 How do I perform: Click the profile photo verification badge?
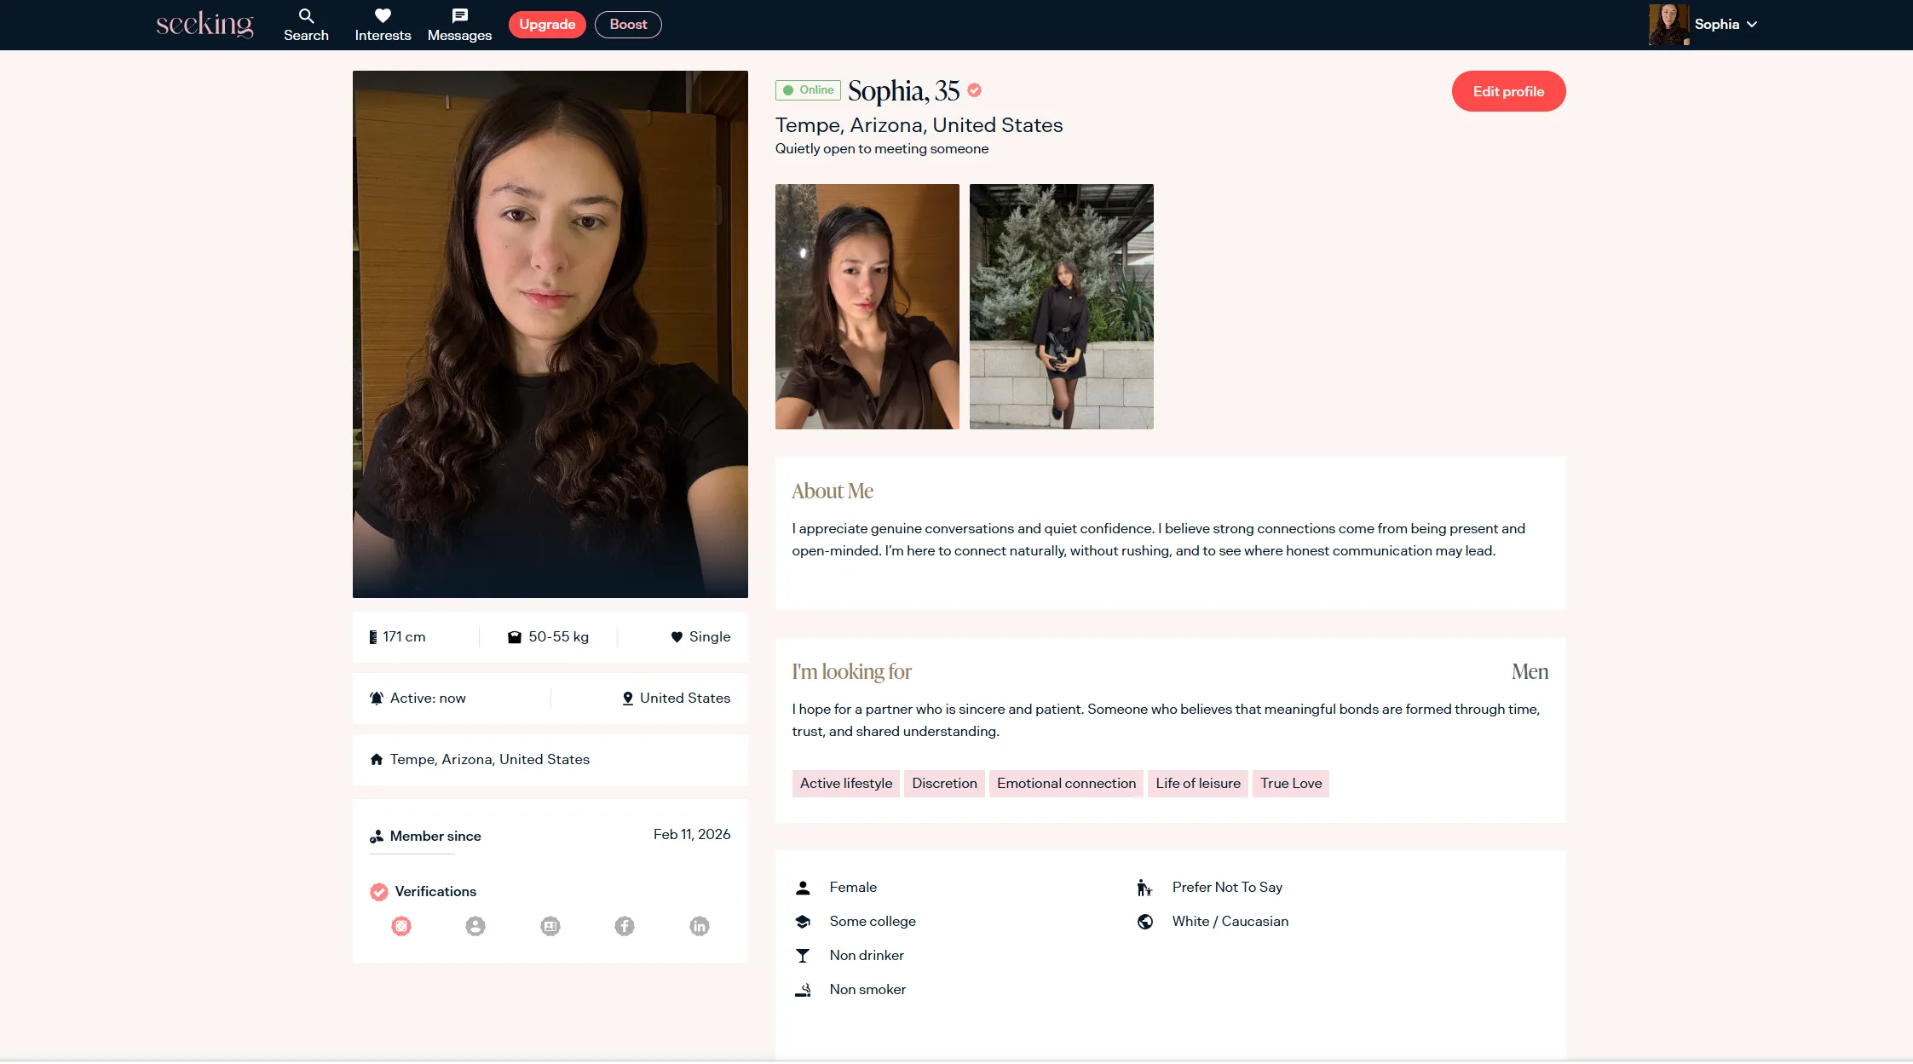[x=475, y=926]
